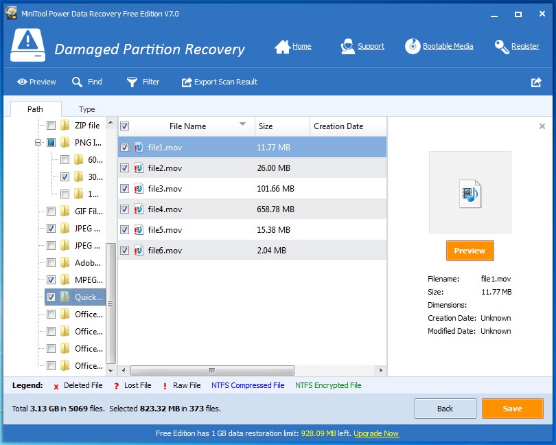
Task: Switch to the Type tab
Action: click(x=87, y=109)
